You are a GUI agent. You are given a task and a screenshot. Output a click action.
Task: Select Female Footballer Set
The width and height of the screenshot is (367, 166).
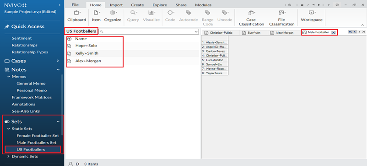[38, 135]
